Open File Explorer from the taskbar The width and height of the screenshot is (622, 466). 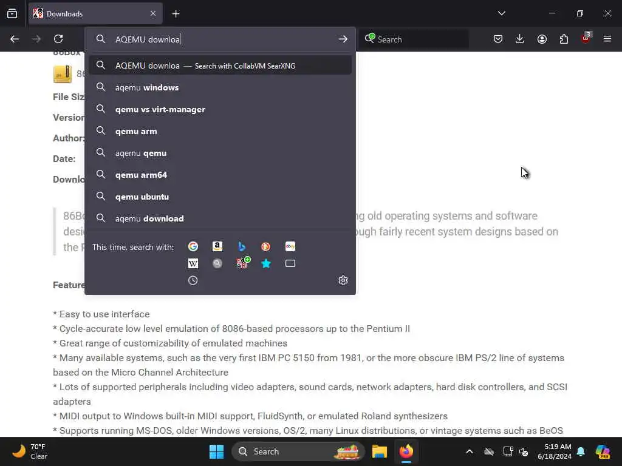click(379, 451)
